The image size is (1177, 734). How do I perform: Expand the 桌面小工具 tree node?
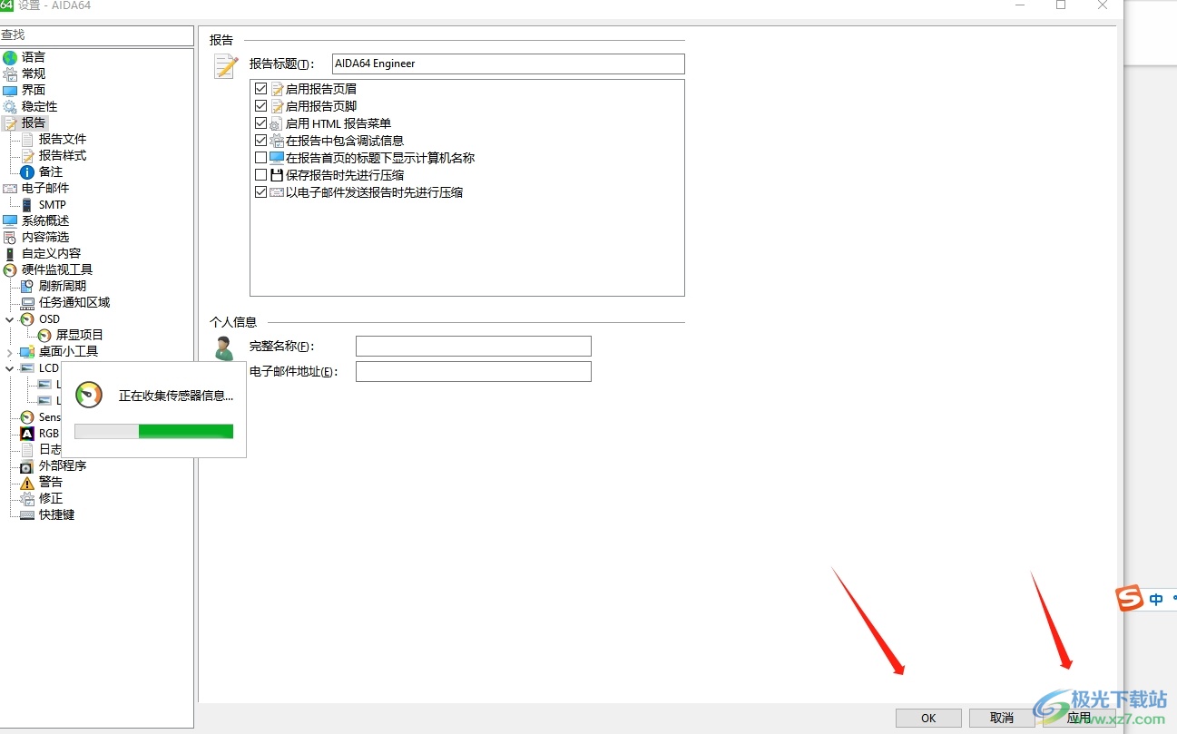coord(10,351)
